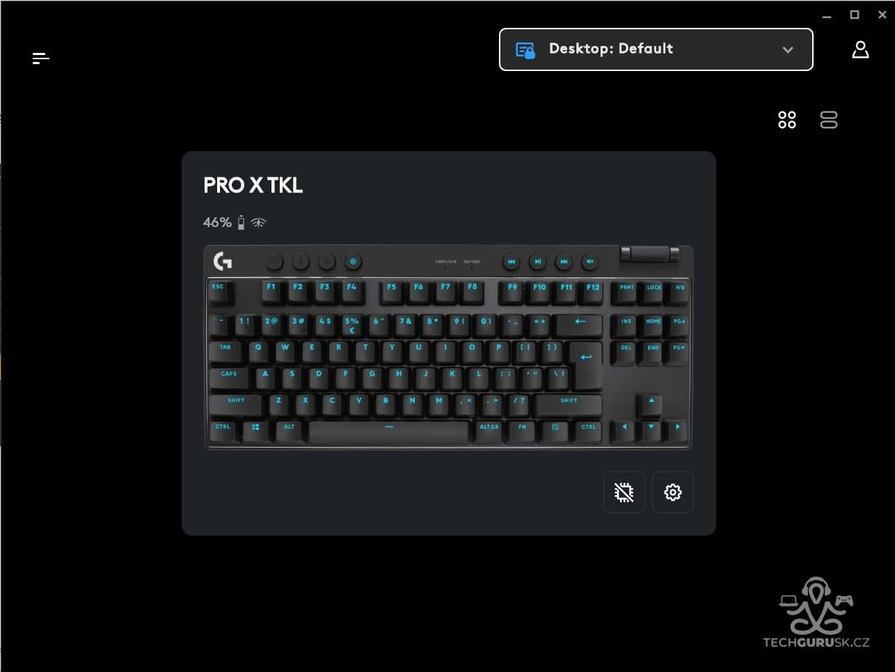Click the 46% battery percentage text
Screen dimensions: 895x672
(x=217, y=222)
